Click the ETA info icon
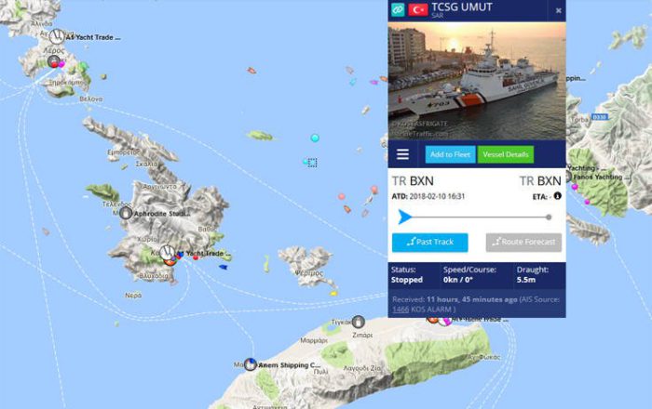Screen dimensions: 652x409 (558, 196)
